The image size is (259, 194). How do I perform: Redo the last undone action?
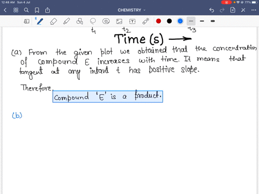tap(222, 10)
